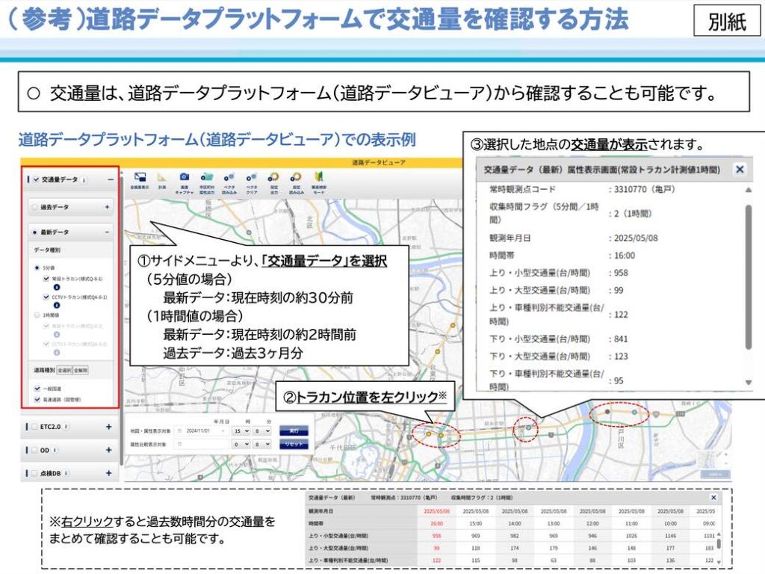Click the scroll-up arrow in attribute popup
Screen dimensions: 765x574
pos(749,190)
